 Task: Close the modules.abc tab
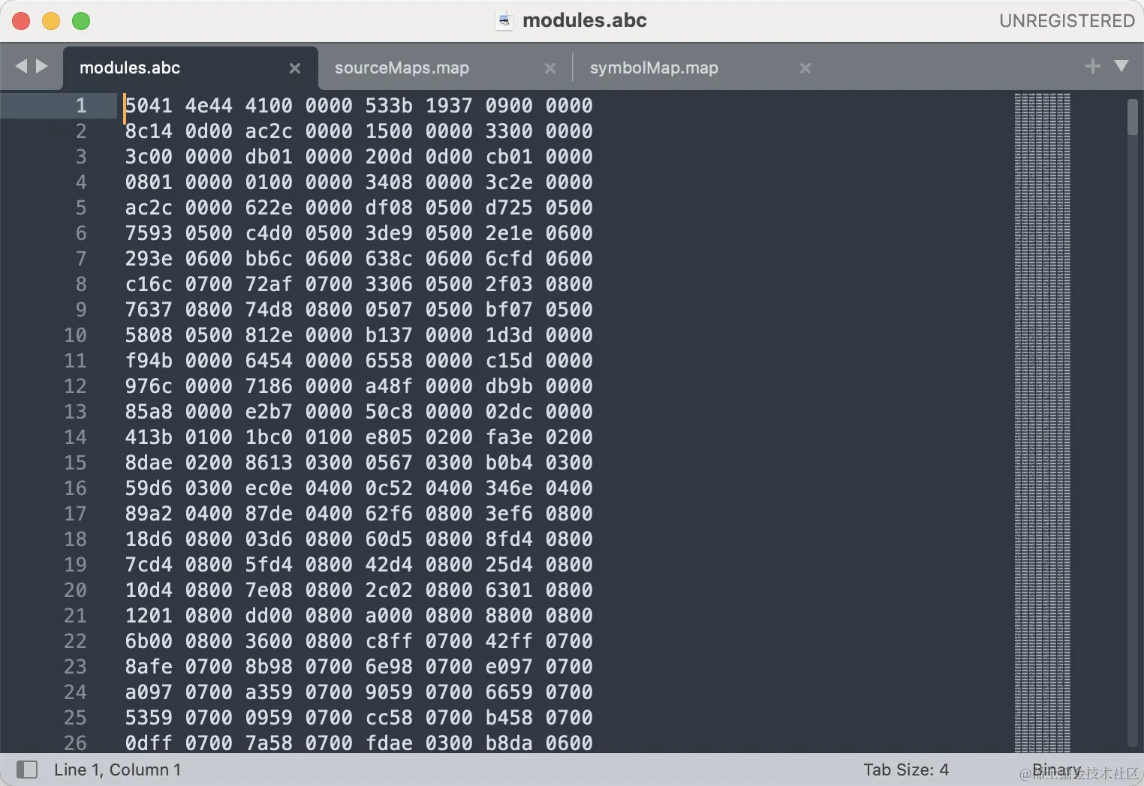295,68
